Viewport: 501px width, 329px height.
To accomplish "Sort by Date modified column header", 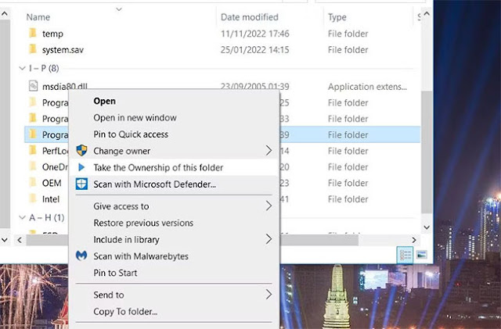I will click(250, 17).
